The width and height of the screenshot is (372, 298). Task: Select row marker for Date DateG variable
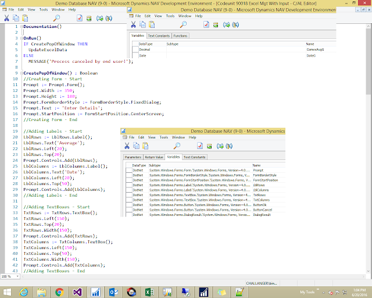(x=135, y=55)
